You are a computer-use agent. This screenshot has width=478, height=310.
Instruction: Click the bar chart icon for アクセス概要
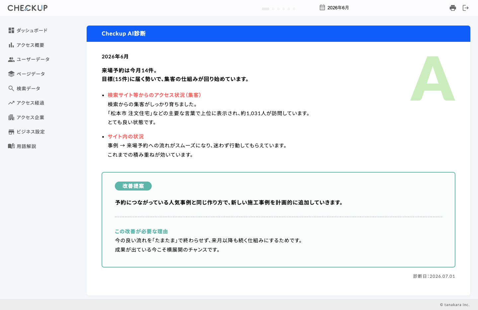(11, 45)
